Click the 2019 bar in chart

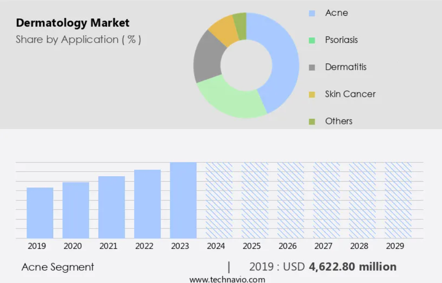pos(40,213)
